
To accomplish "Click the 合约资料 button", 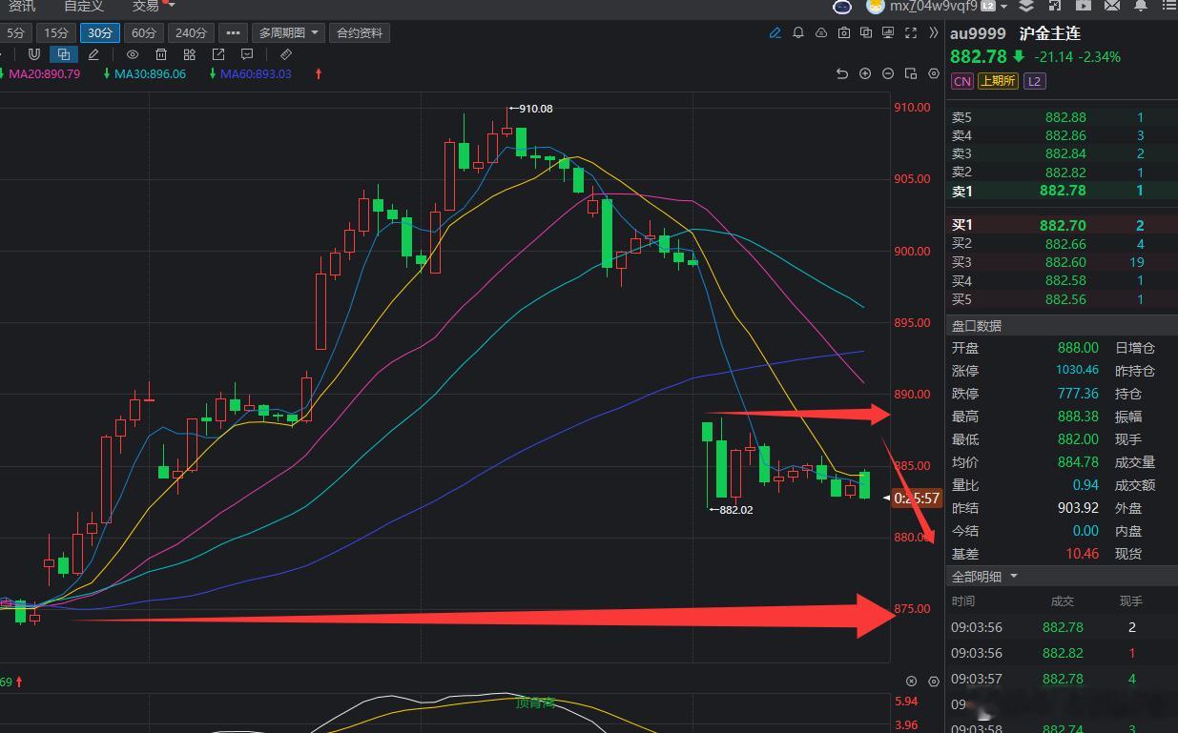I will [360, 32].
